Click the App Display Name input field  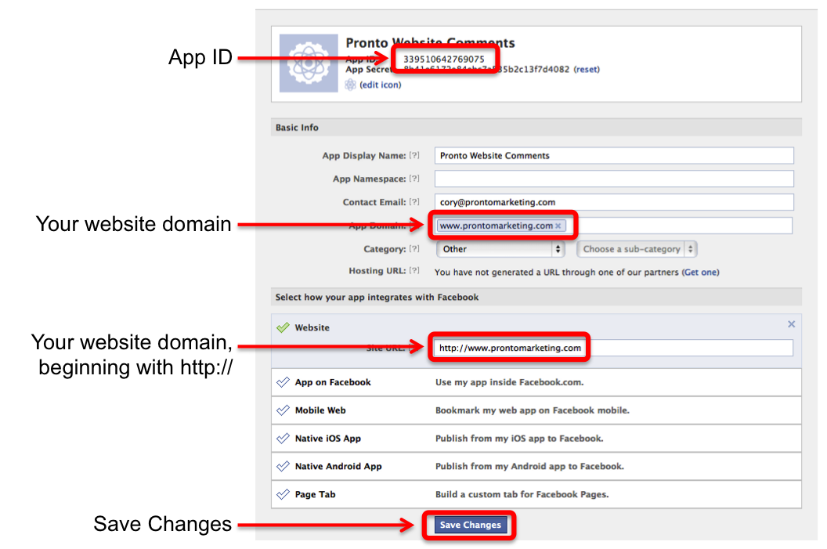[x=614, y=156]
